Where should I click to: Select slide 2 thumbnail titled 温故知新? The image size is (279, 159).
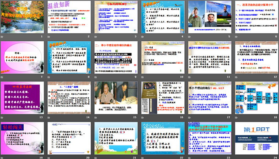69,17
